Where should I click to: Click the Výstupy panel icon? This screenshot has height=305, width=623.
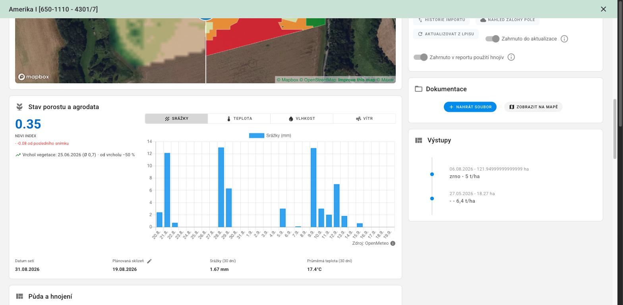click(418, 140)
